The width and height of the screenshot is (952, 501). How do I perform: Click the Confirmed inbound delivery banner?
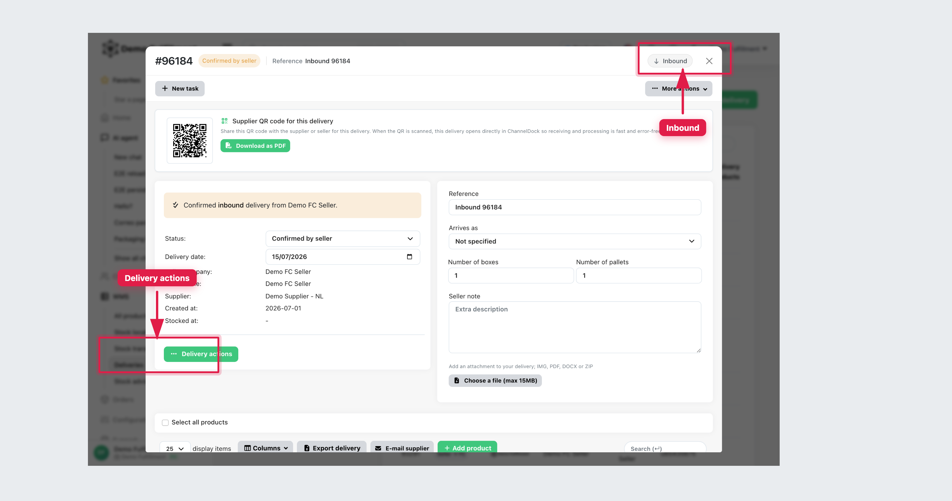(x=292, y=205)
